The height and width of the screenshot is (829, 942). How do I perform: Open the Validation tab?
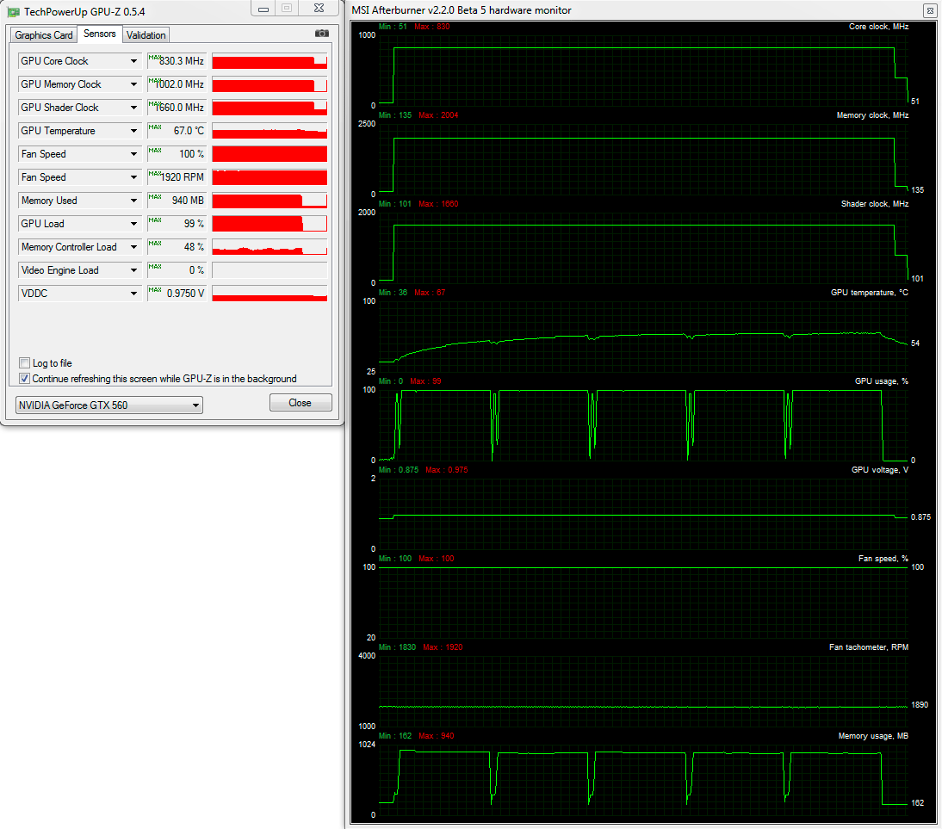pyautogui.click(x=146, y=35)
